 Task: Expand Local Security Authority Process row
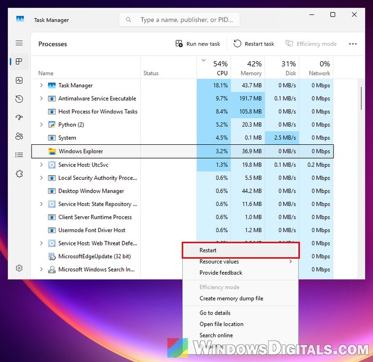(x=41, y=178)
